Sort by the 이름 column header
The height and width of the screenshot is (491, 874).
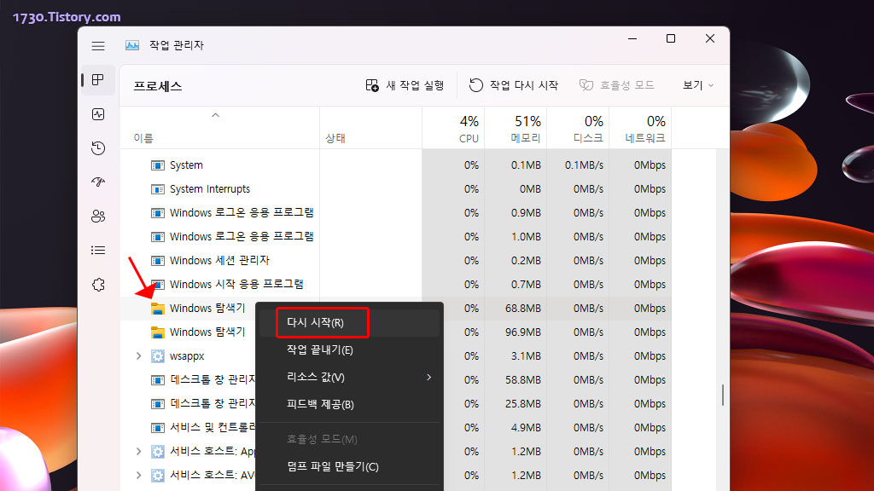pyautogui.click(x=219, y=129)
